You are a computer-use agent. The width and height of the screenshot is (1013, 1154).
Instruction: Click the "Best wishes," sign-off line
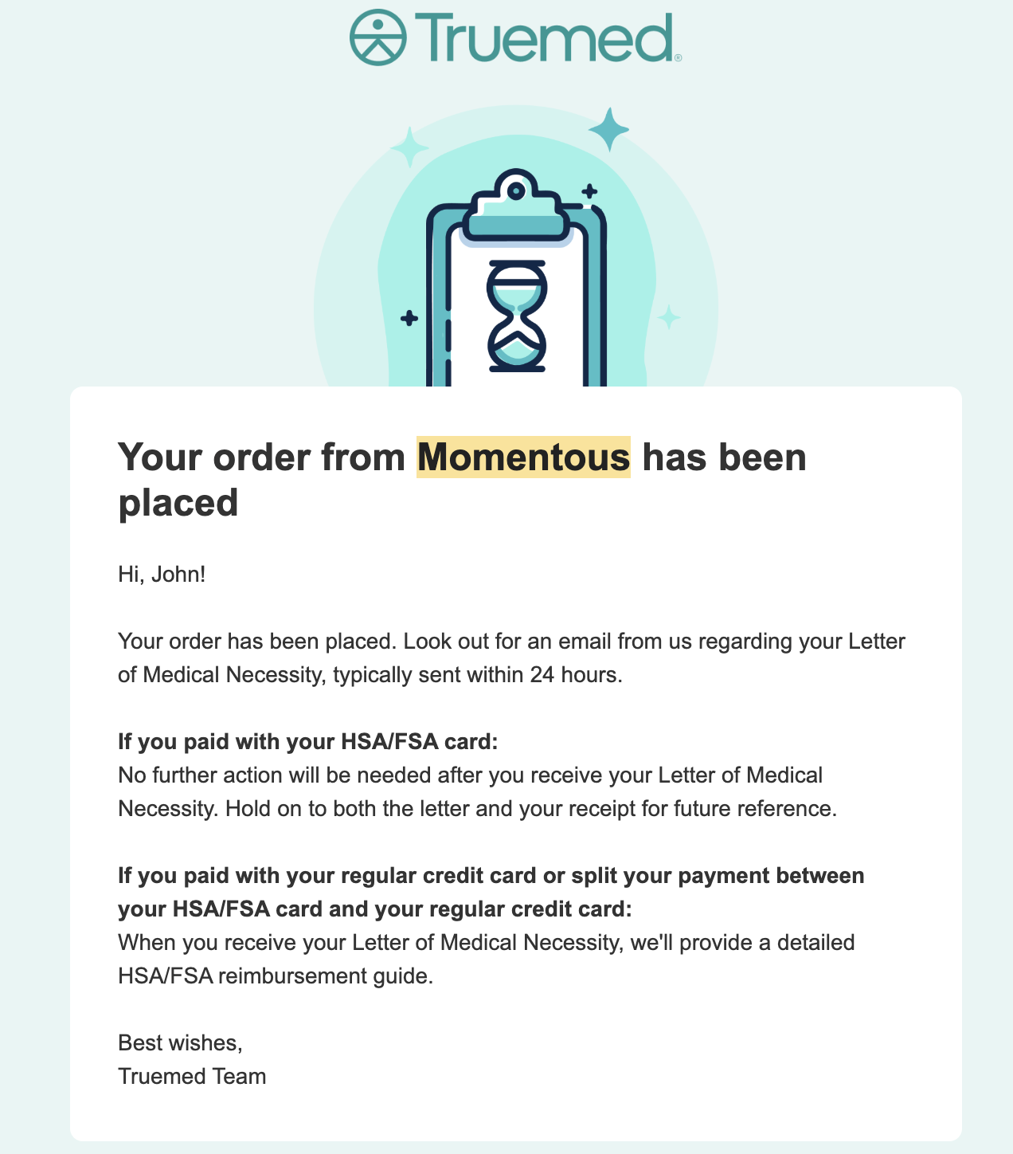[x=180, y=1042]
